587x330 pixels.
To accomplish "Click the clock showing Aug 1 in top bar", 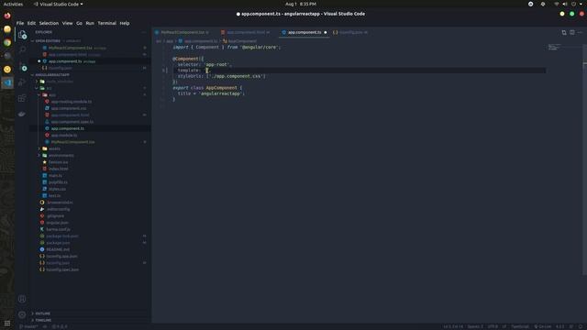I will pos(301,4).
